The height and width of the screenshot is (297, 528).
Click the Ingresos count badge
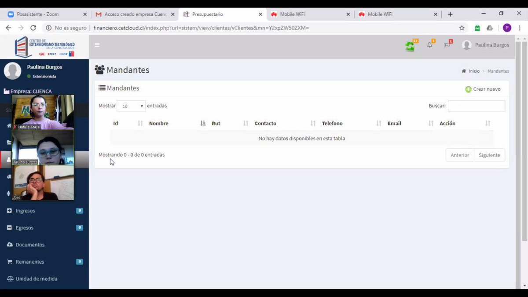80,211
